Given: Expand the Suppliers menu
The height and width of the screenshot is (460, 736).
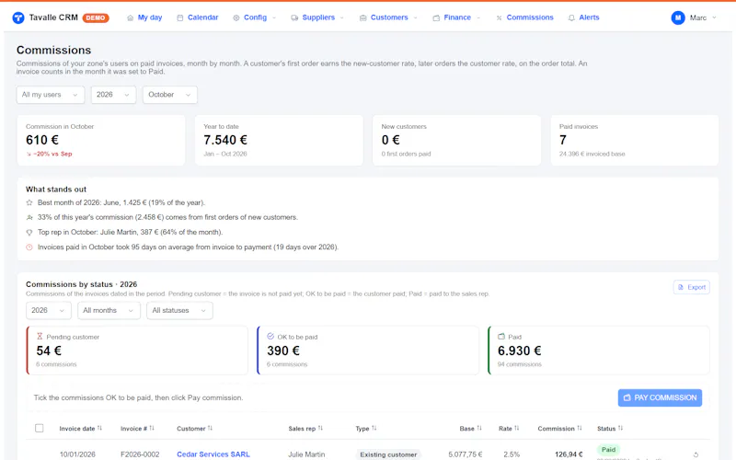Looking at the screenshot, I should 317,17.
